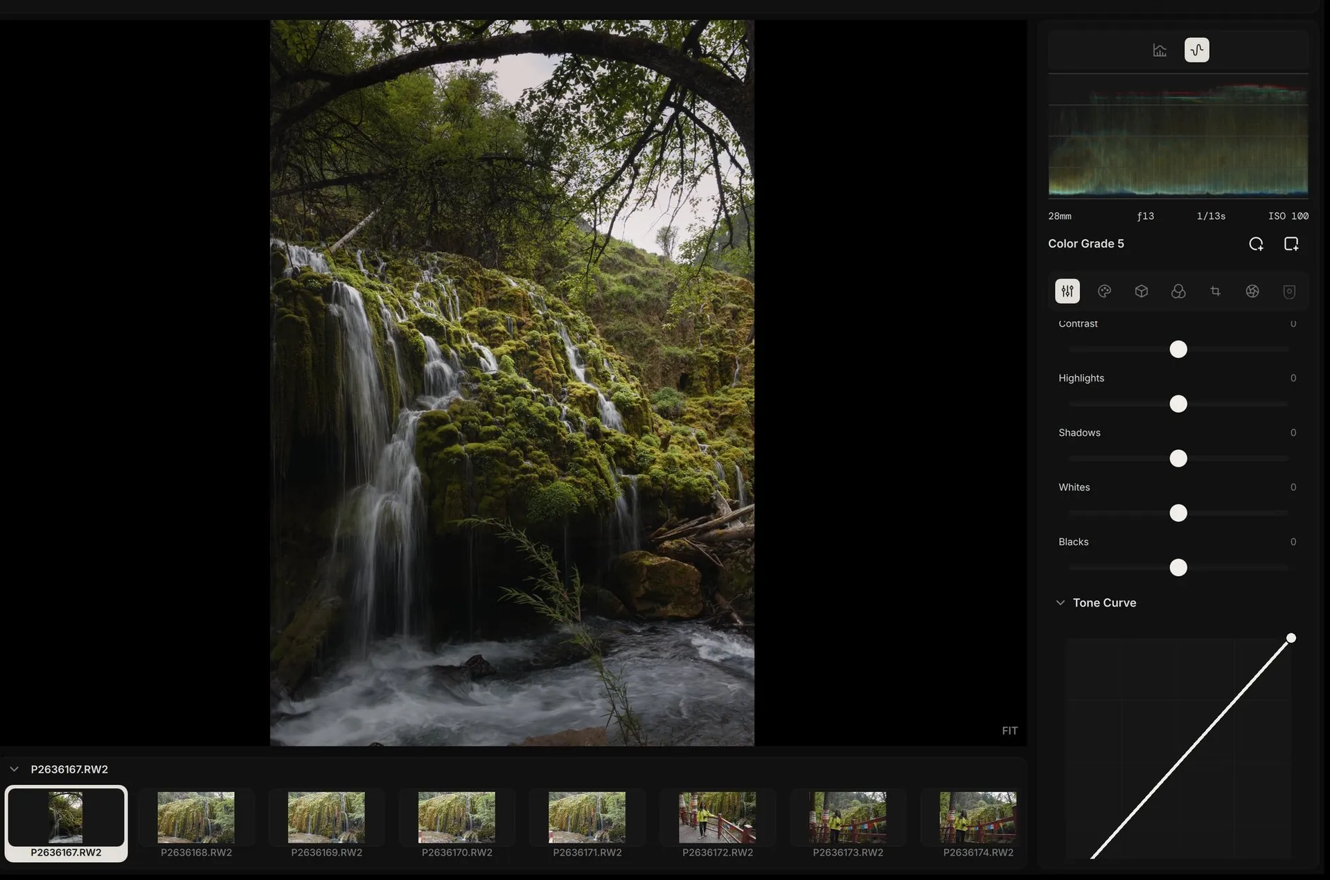The width and height of the screenshot is (1330, 880).
Task: Switch to the histogram view icon
Action: (1160, 50)
